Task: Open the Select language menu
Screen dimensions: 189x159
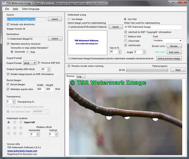Action: click(x=31, y=9)
